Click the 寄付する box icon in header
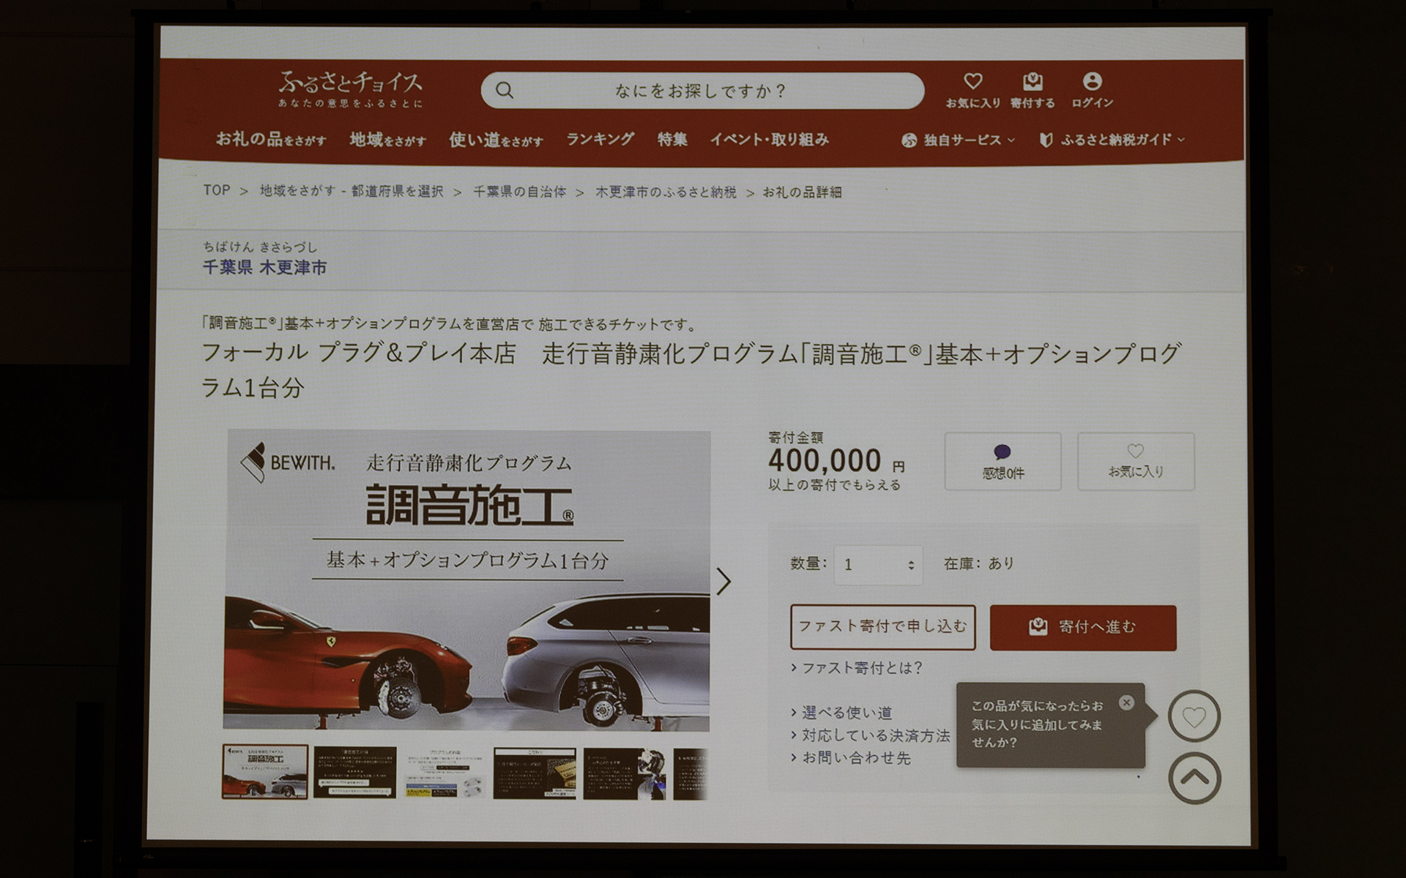The width and height of the screenshot is (1406, 878). coord(1033,80)
